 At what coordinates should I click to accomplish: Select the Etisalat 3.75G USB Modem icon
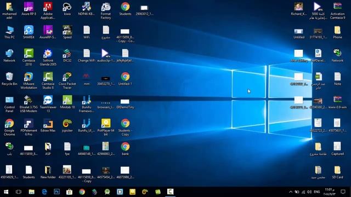click(x=29, y=104)
